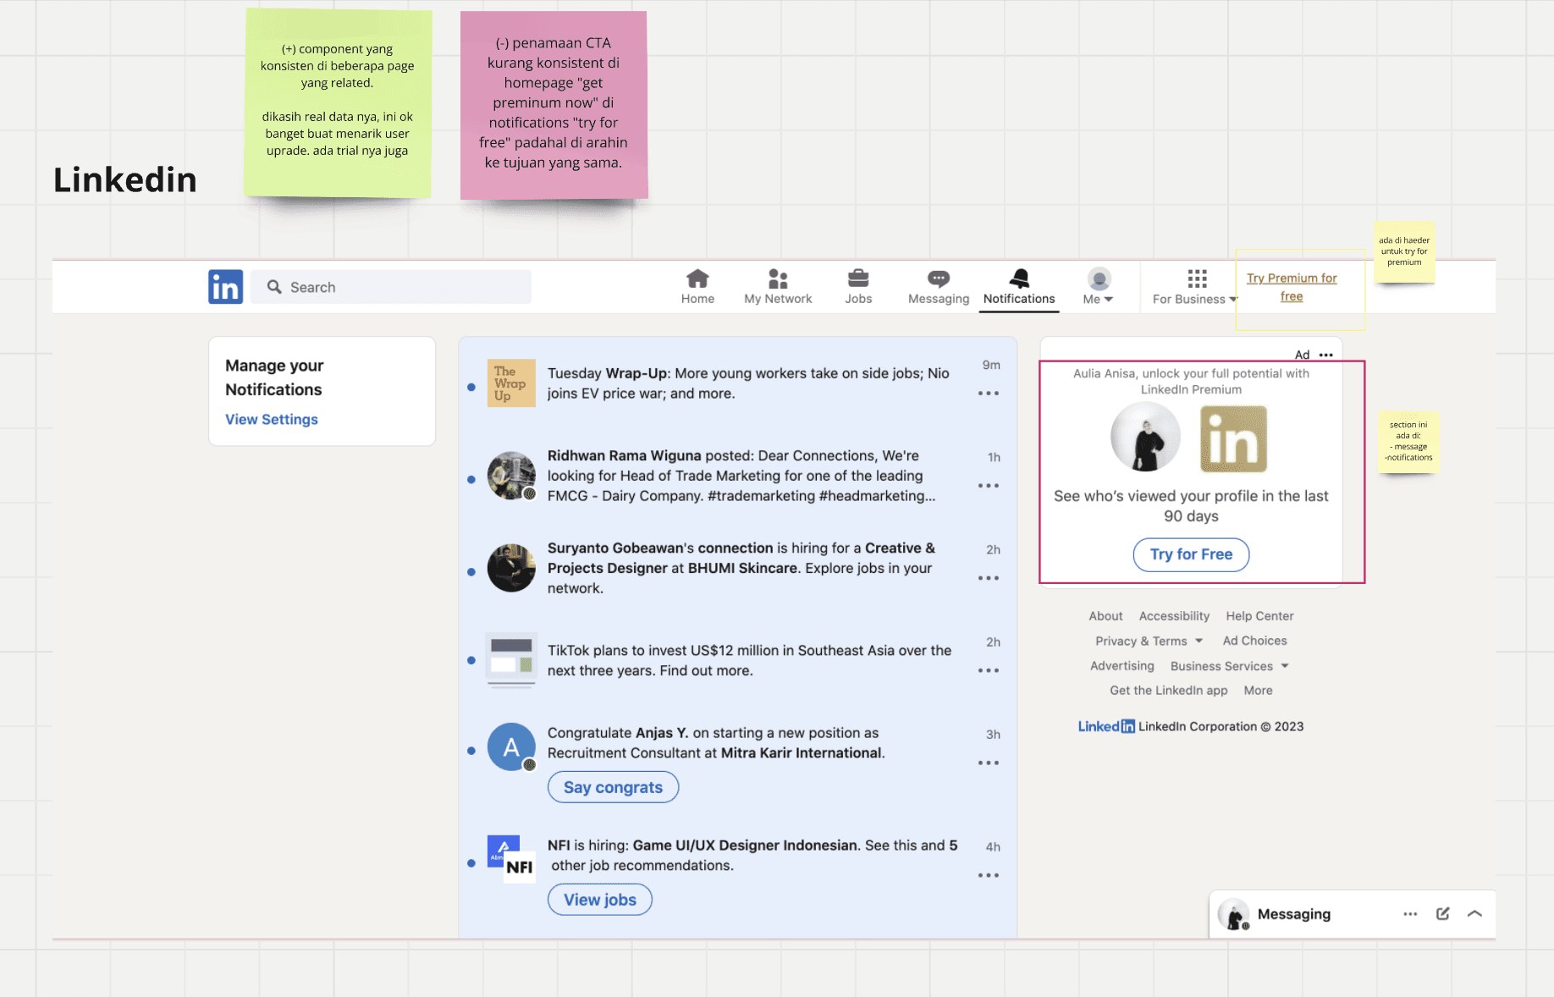The width and height of the screenshot is (1554, 997).
Task: Select the yellow 'section ini ada di' note
Action: pos(1408,442)
